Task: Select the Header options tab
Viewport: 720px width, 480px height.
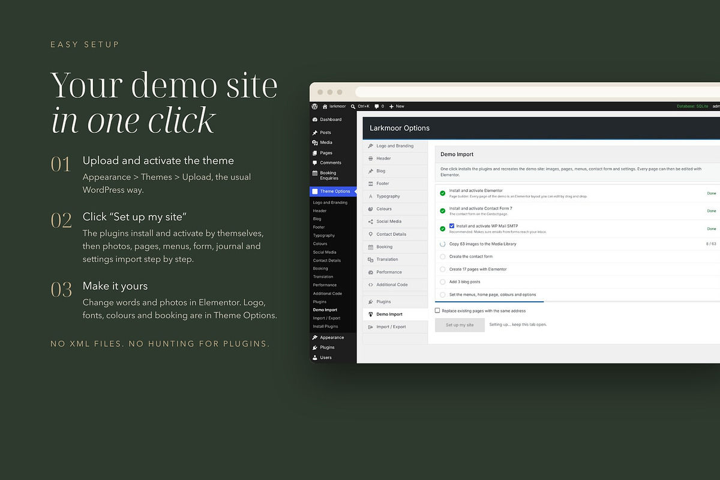Action: (395, 158)
